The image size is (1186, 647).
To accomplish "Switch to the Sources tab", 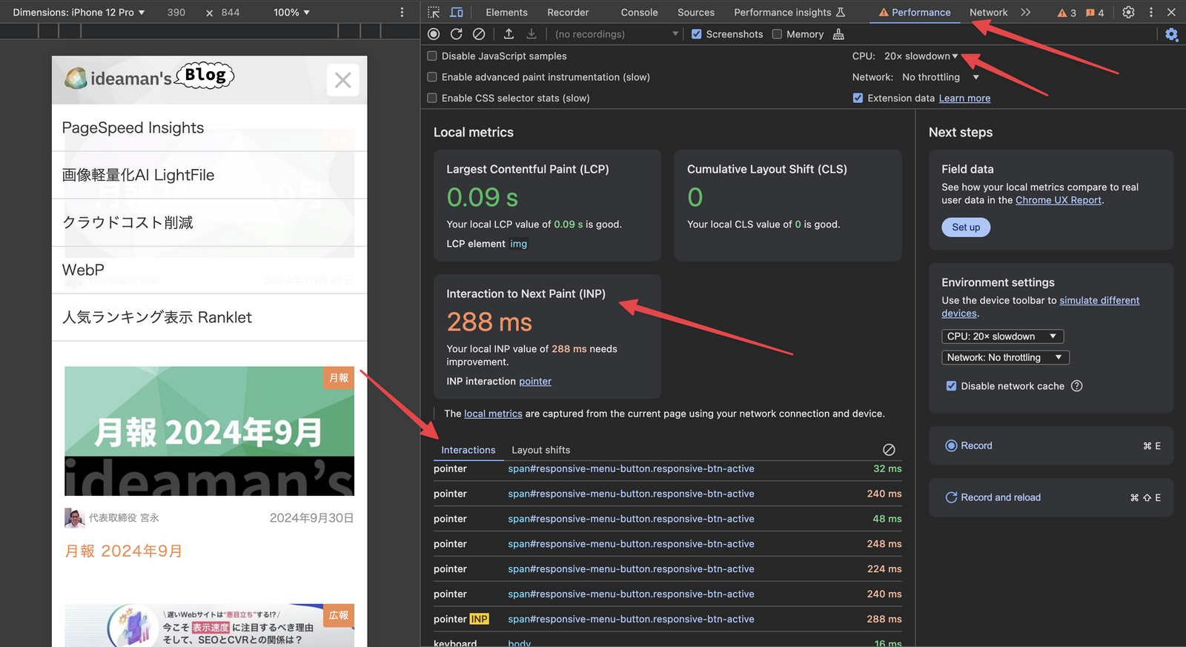I will click(696, 13).
